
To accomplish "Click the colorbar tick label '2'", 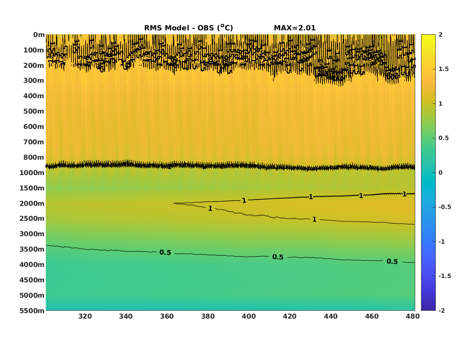I will coord(440,35).
